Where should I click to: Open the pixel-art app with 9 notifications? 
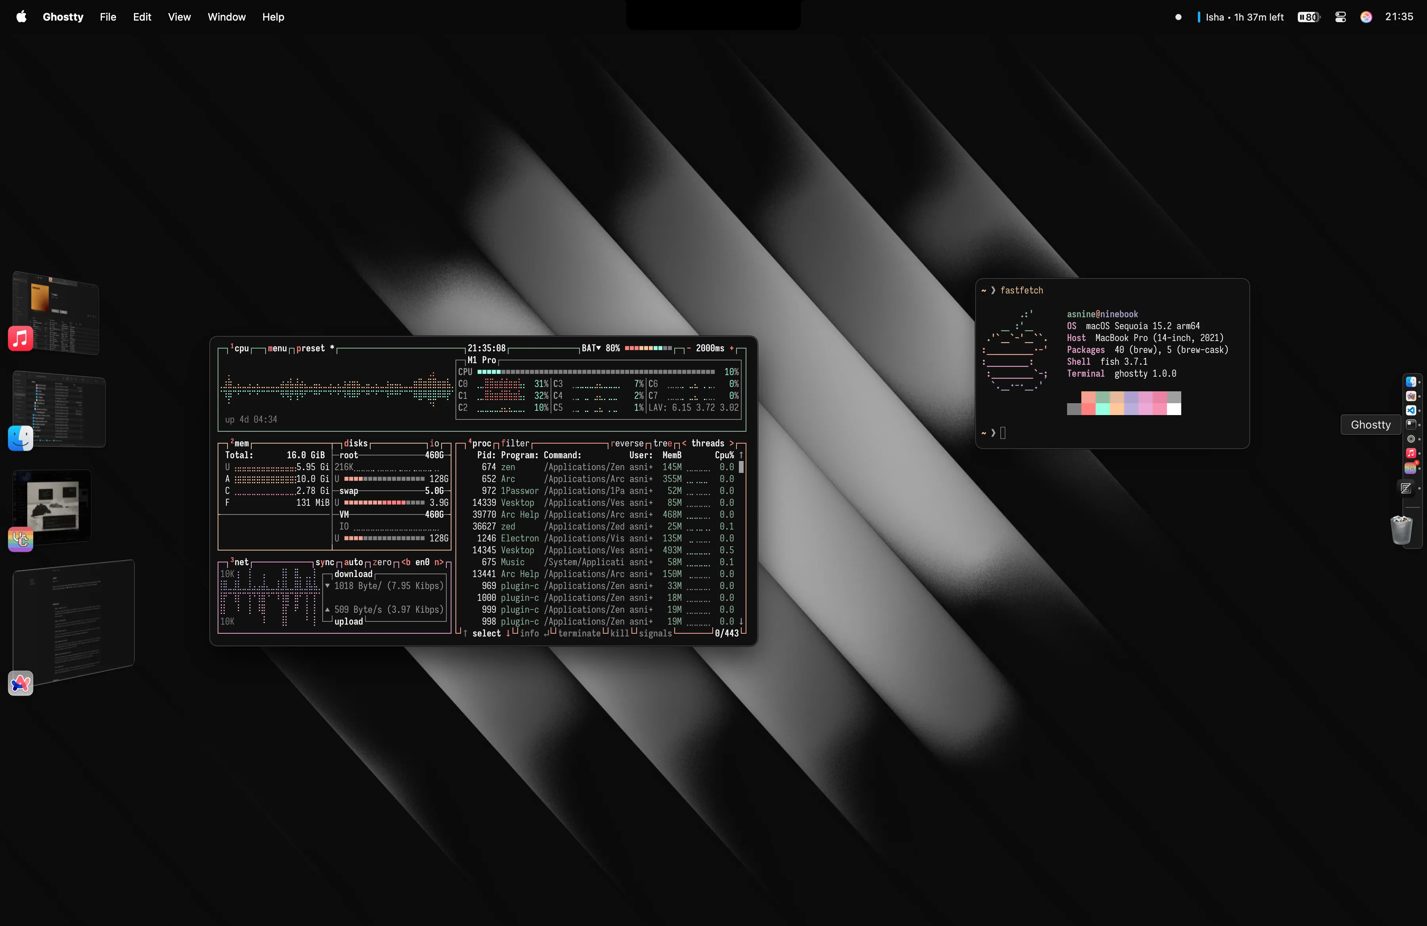(1412, 468)
